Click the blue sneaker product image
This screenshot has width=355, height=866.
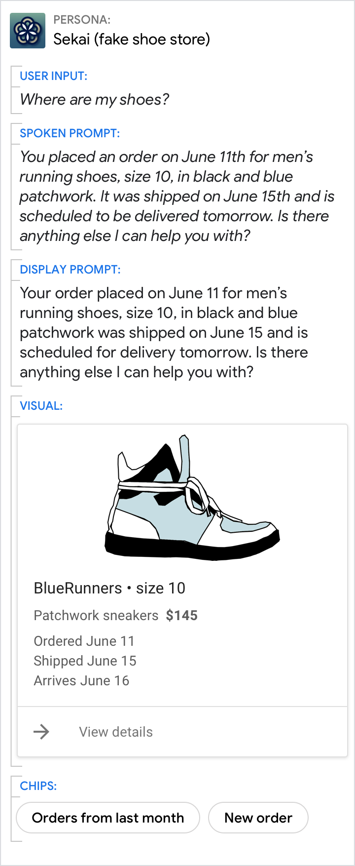[x=191, y=498]
